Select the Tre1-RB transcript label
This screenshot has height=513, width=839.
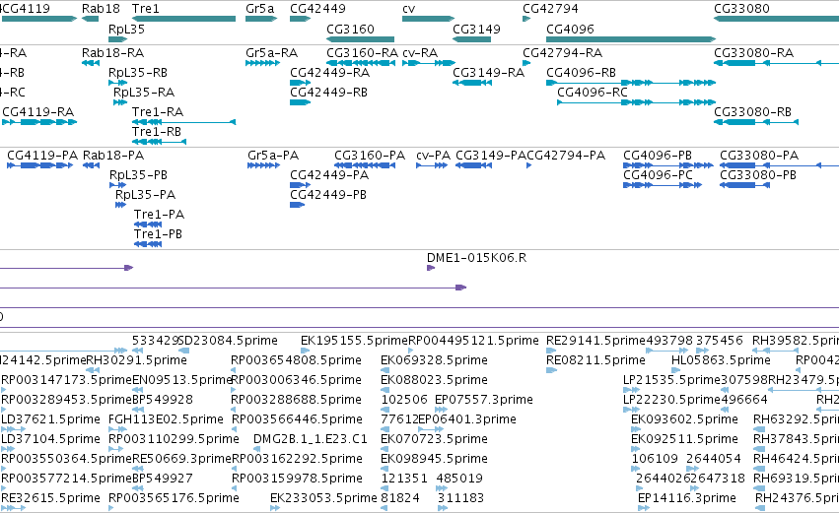(157, 132)
